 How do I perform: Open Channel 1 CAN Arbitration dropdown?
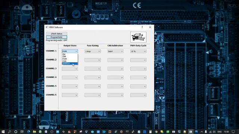click(115, 51)
